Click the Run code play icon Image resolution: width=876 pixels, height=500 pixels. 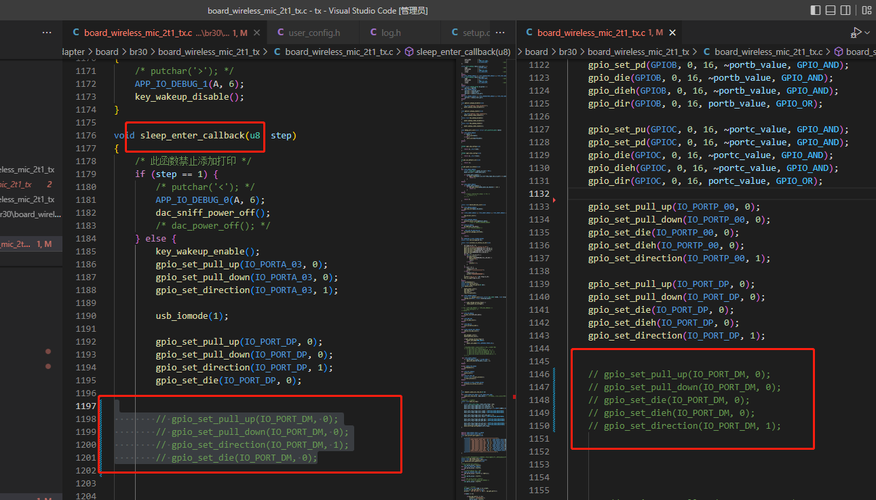855,33
